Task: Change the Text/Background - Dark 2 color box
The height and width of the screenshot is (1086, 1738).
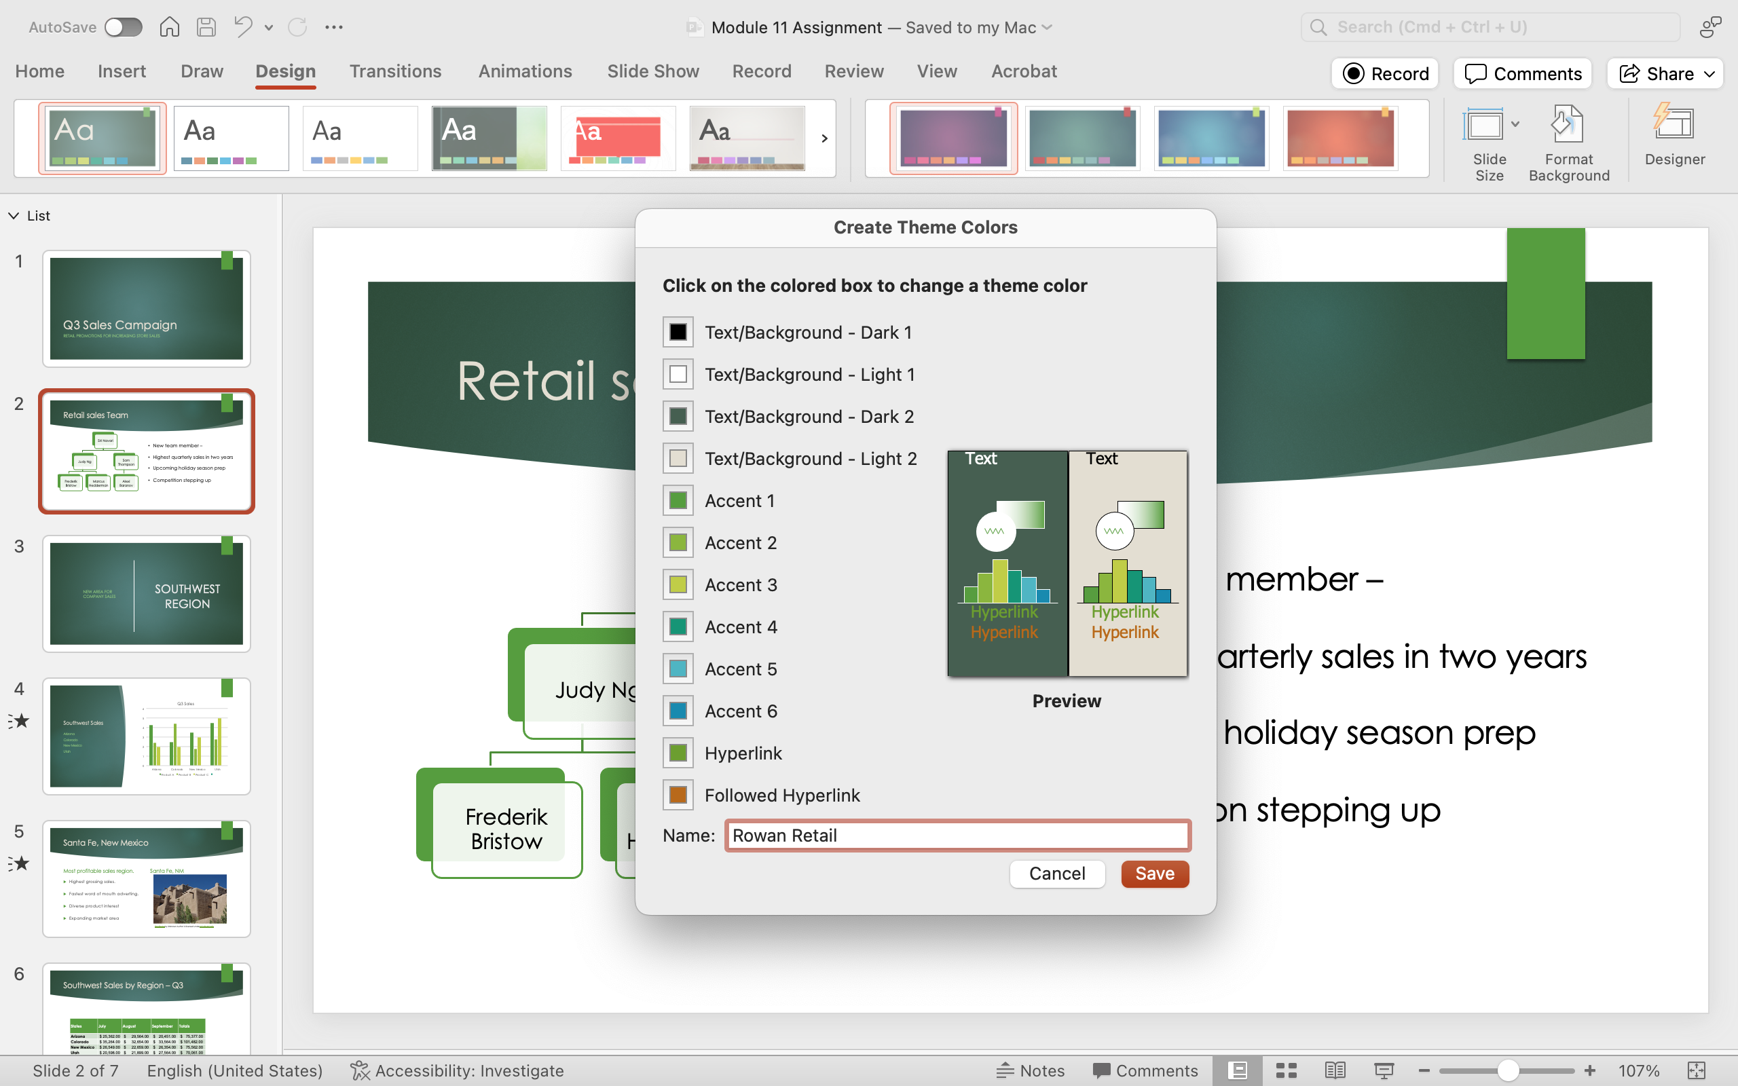Action: (x=678, y=416)
